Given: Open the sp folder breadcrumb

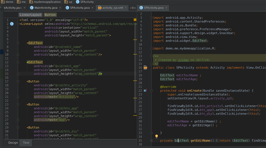Looking at the screenshot, I should point(68,2).
